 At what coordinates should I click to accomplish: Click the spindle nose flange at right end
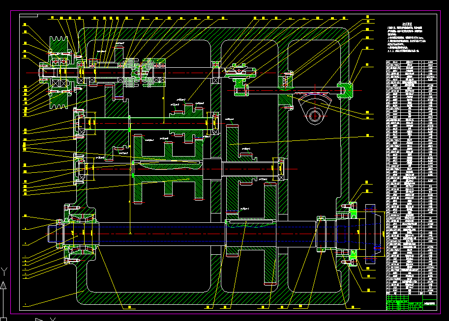374,234
